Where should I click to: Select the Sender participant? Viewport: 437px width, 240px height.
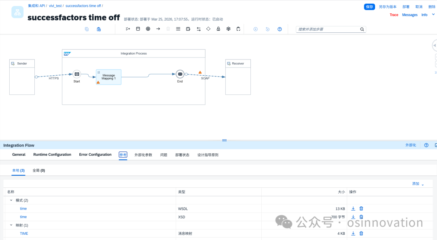click(22, 77)
